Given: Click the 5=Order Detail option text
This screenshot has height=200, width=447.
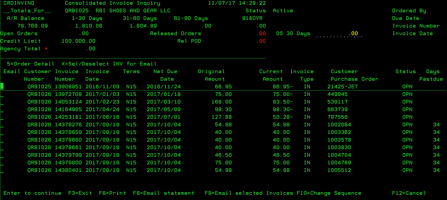Looking at the screenshot, I should (30, 64).
